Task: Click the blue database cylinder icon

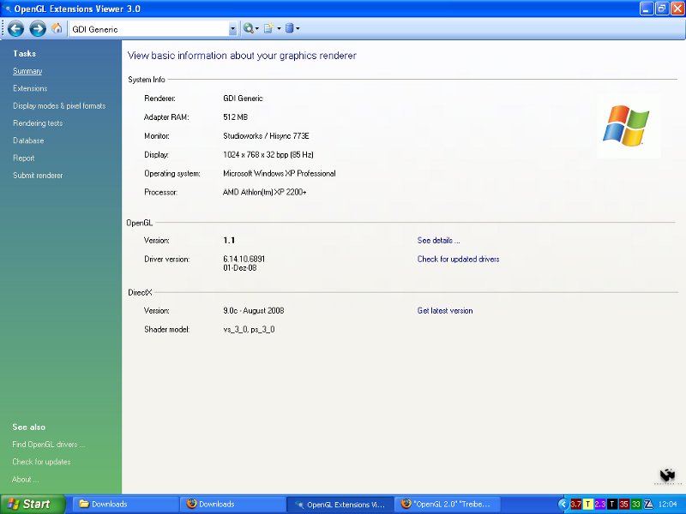Action: point(290,28)
